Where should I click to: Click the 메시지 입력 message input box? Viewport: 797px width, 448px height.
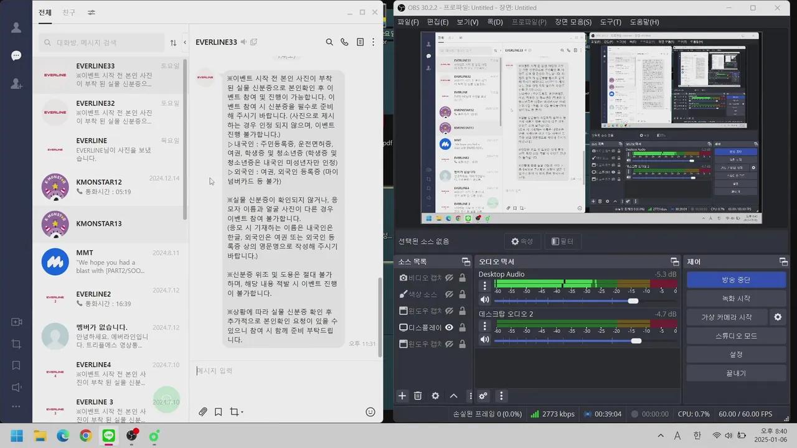coord(286,371)
